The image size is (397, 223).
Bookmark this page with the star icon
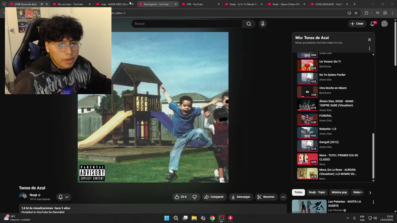[356, 13]
